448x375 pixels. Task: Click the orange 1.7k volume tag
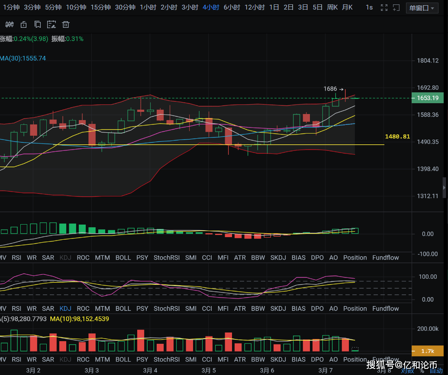tap(427, 351)
